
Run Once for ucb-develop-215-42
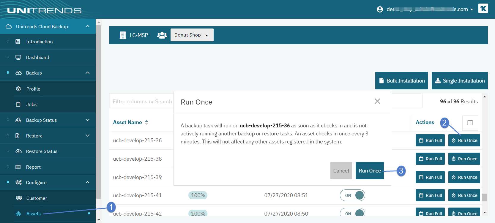(464, 212)
